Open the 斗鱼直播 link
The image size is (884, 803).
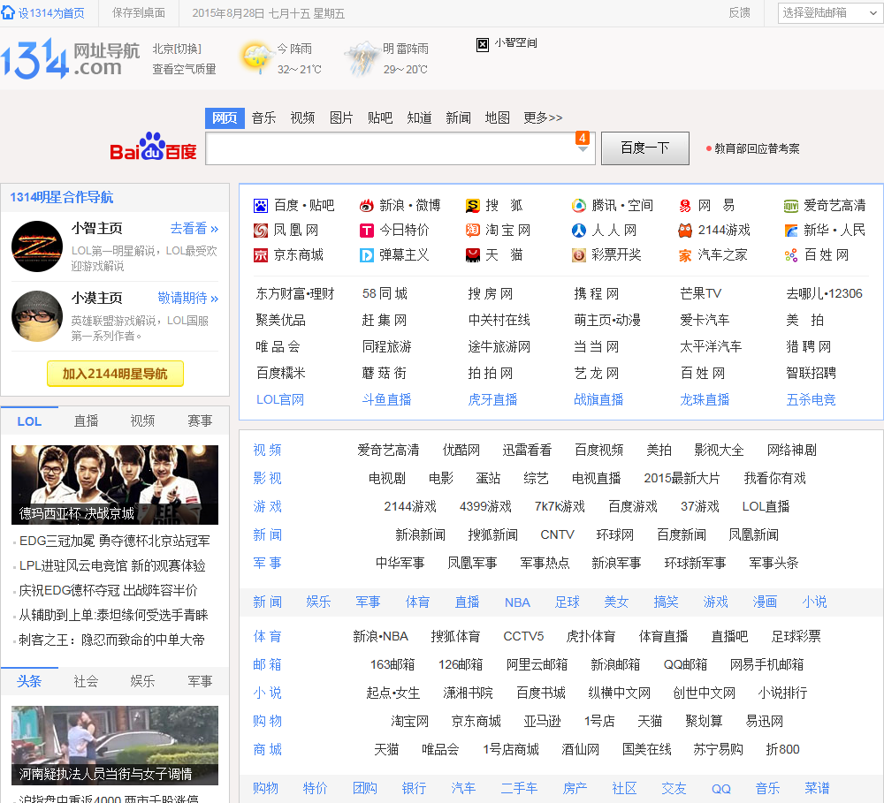point(386,399)
